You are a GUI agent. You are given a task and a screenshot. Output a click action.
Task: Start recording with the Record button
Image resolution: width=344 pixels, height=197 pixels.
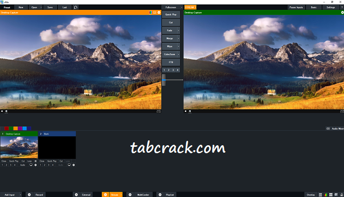click(x=39, y=195)
